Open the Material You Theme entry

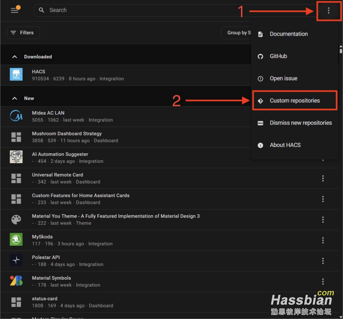[169, 220]
